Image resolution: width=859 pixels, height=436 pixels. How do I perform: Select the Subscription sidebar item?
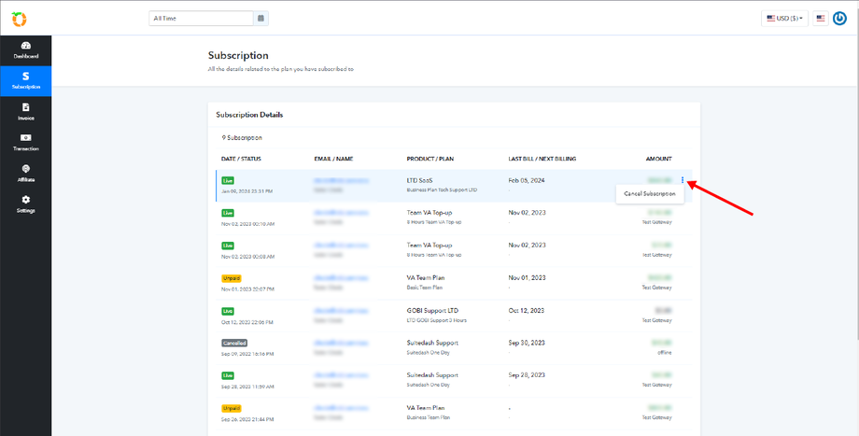coord(25,80)
